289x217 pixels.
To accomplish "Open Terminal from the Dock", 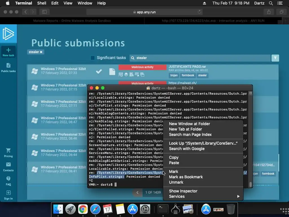I will (163, 209).
